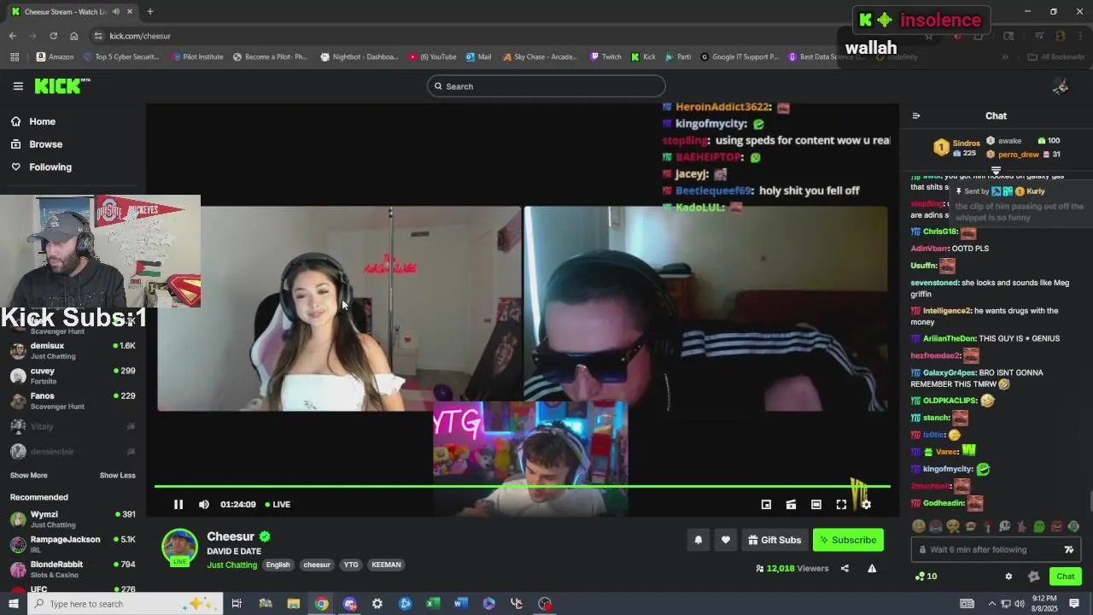The width and height of the screenshot is (1093, 615).
Task: Open the YouTube bookmark
Action: point(432,57)
